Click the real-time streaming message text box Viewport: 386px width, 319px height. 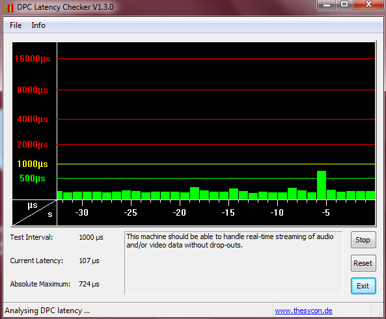pos(234,262)
